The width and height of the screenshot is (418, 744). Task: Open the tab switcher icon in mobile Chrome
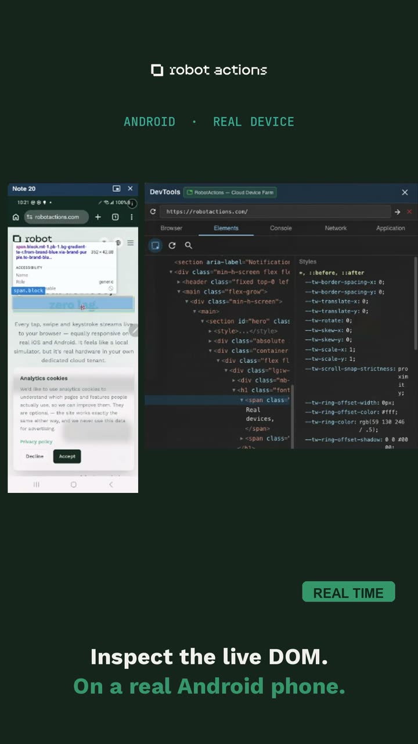(x=115, y=217)
